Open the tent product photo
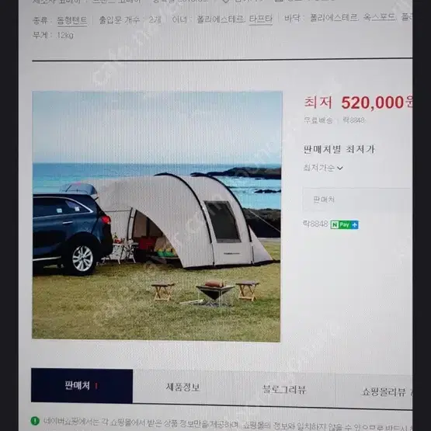 [x=157, y=217]
